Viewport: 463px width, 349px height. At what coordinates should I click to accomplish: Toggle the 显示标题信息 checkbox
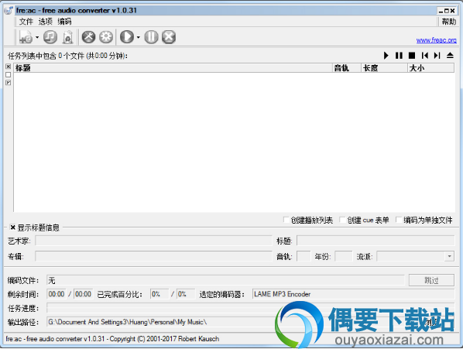(12, 228)
